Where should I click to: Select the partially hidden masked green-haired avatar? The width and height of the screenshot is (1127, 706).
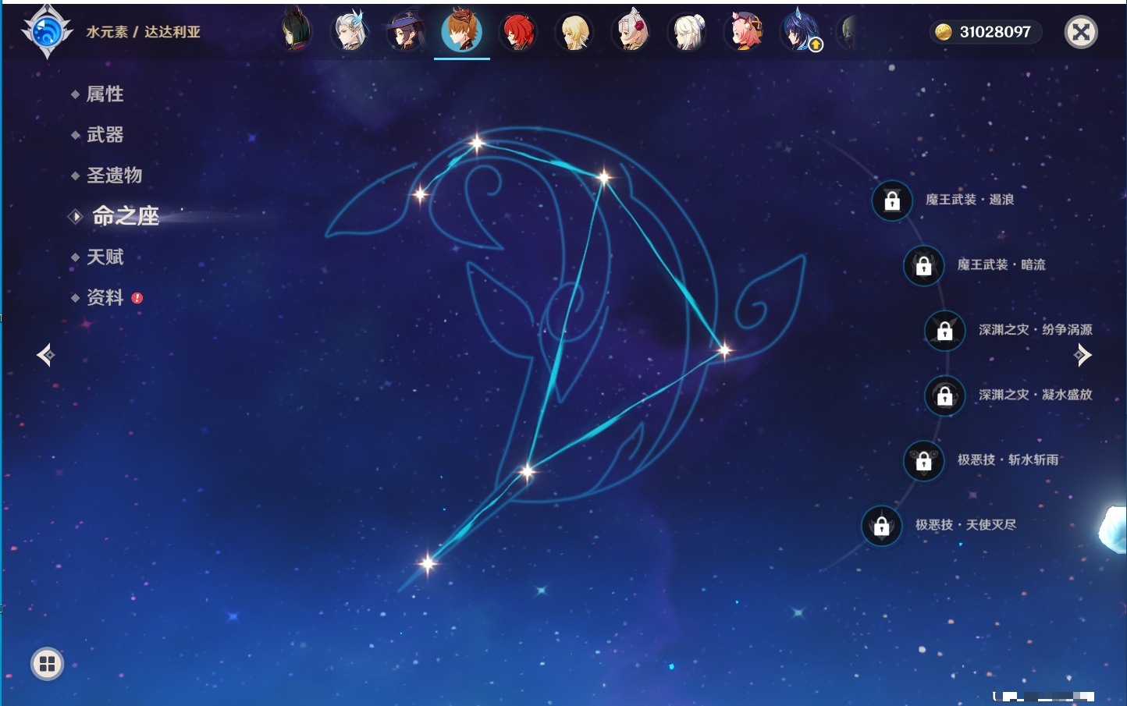point(849,32)
